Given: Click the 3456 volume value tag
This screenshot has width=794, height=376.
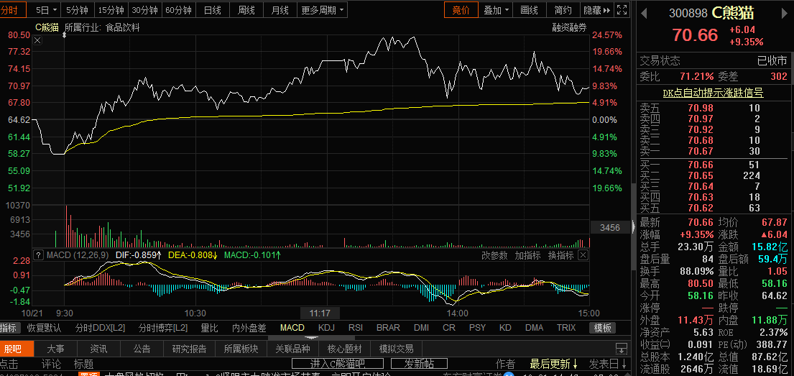Looking at the screenshot, I should click(x=609, y=227).
